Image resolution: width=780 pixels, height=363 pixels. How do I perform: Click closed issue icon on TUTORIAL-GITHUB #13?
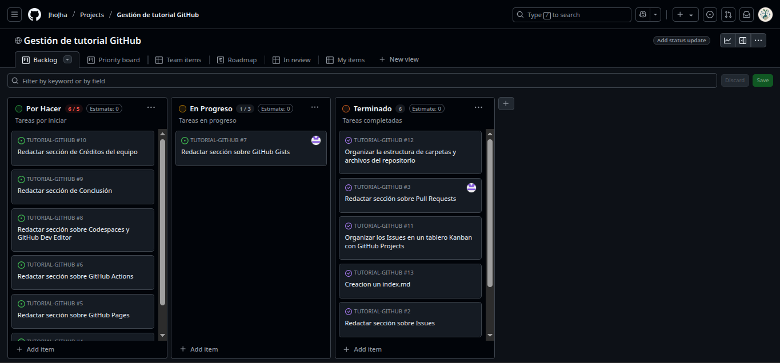(x=349, y=273)
